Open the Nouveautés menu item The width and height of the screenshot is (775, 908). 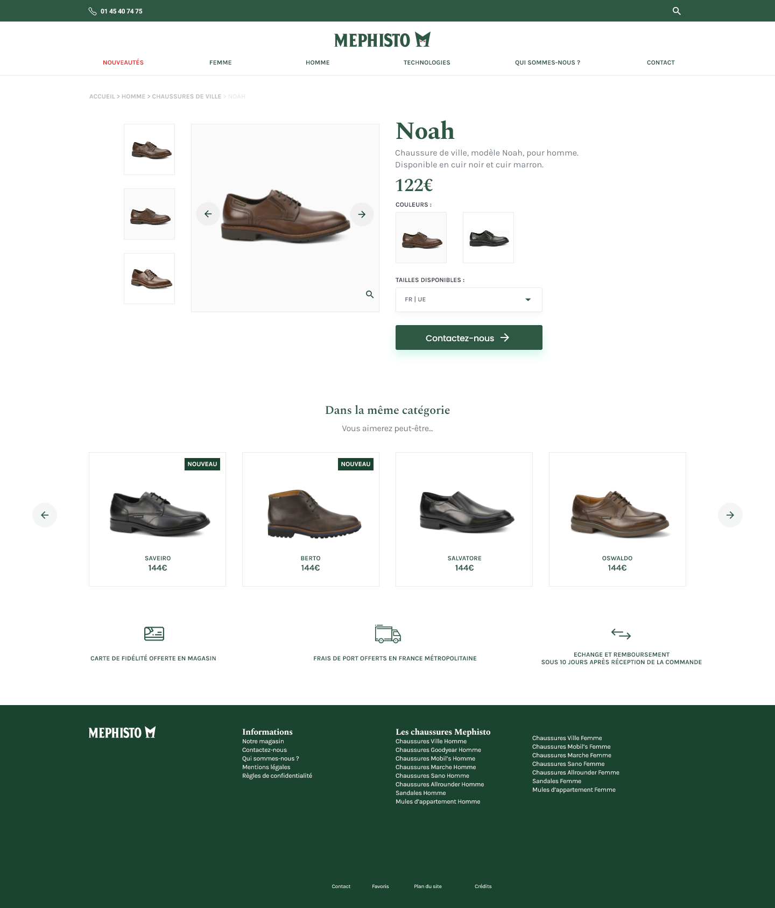(123, 62)
